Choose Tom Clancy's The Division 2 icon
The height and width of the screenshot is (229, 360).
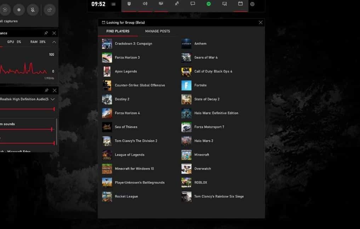coord(107,141)
